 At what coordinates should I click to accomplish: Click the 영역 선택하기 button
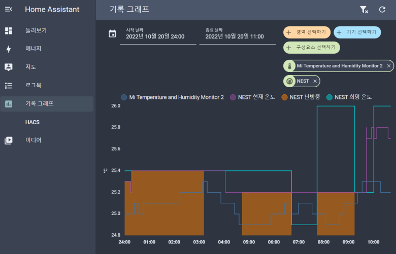coord(307,32)
